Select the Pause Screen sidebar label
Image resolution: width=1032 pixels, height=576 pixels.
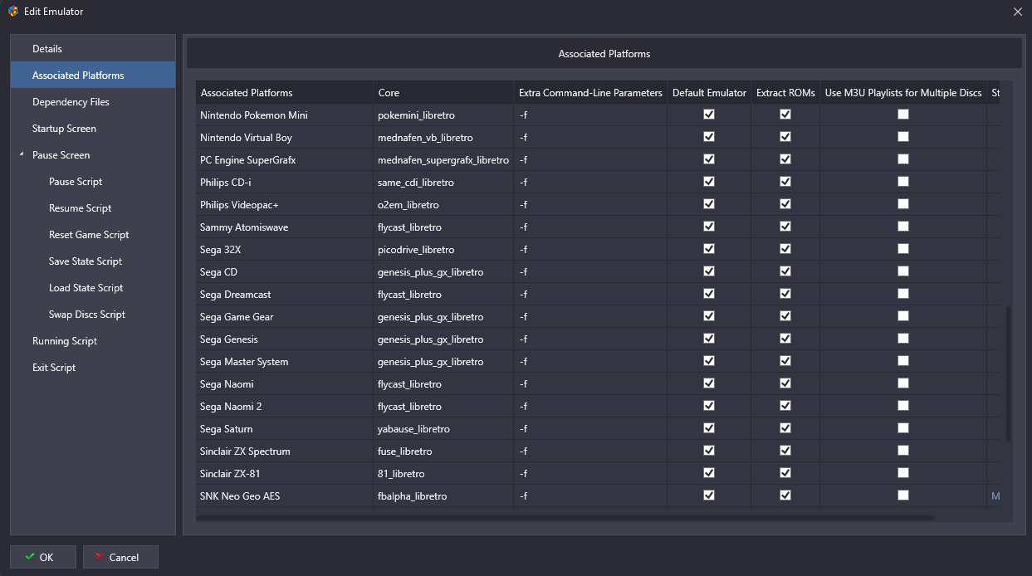coord(61,155)
